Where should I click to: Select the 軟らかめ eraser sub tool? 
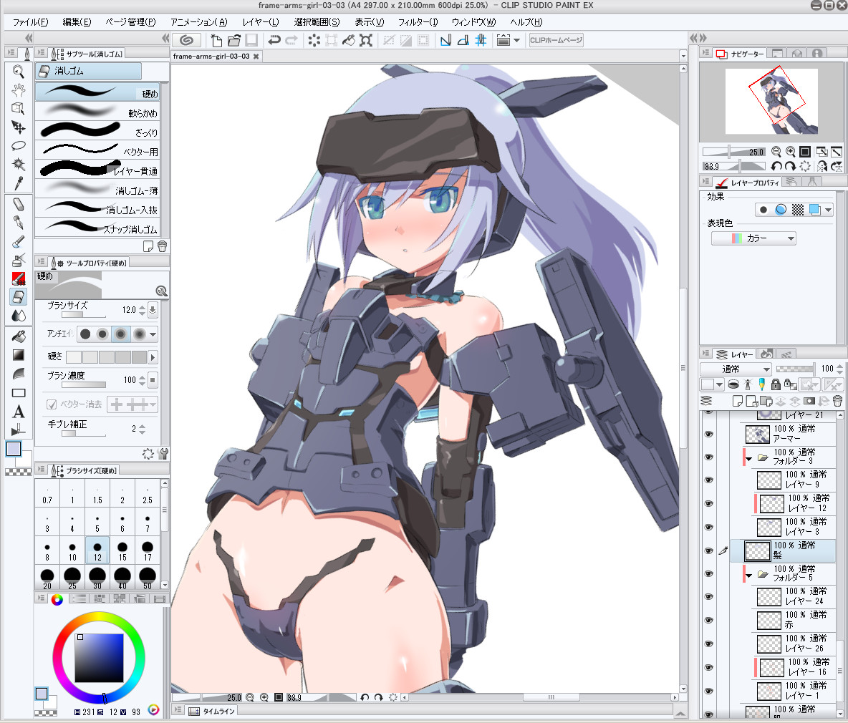click(x=98, y=112)
